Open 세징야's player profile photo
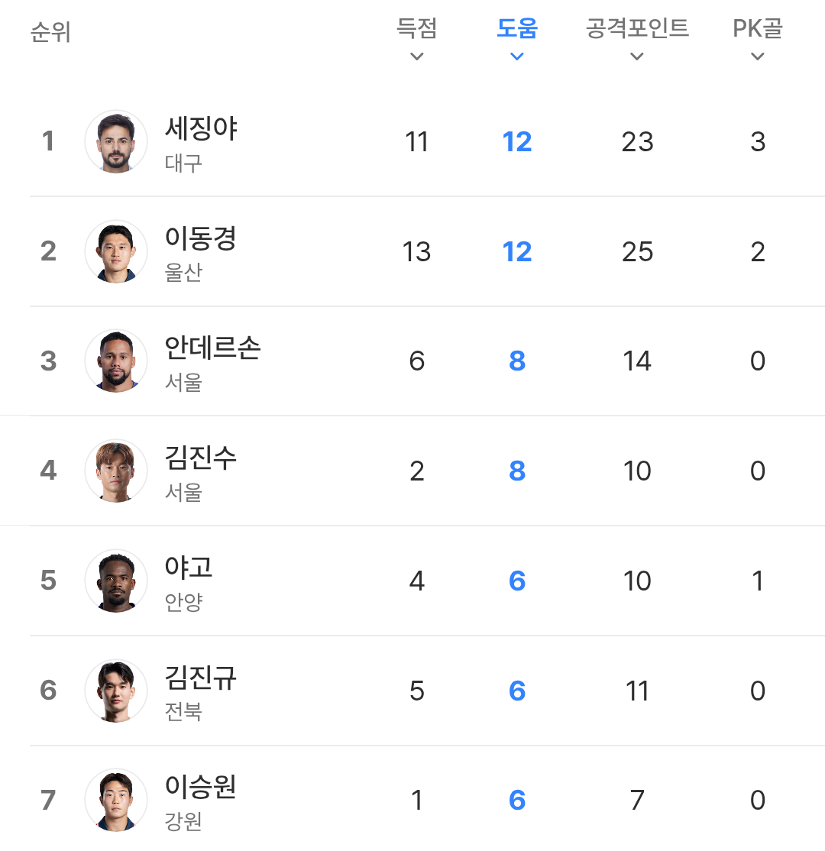Image resolution: width=825 pixels, height=851 pixels. [116, 142]
